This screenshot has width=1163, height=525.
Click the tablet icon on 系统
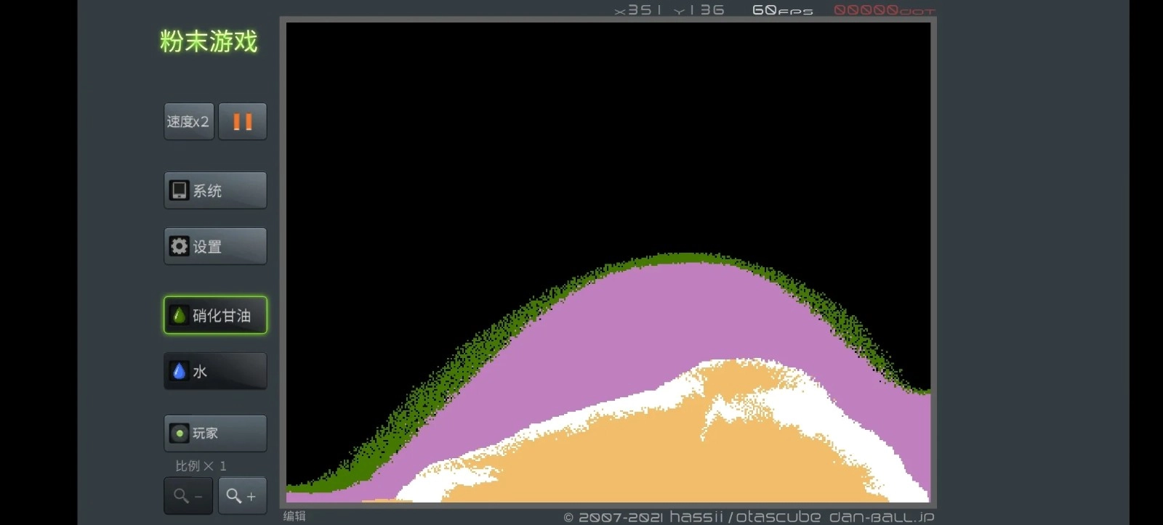179,190
